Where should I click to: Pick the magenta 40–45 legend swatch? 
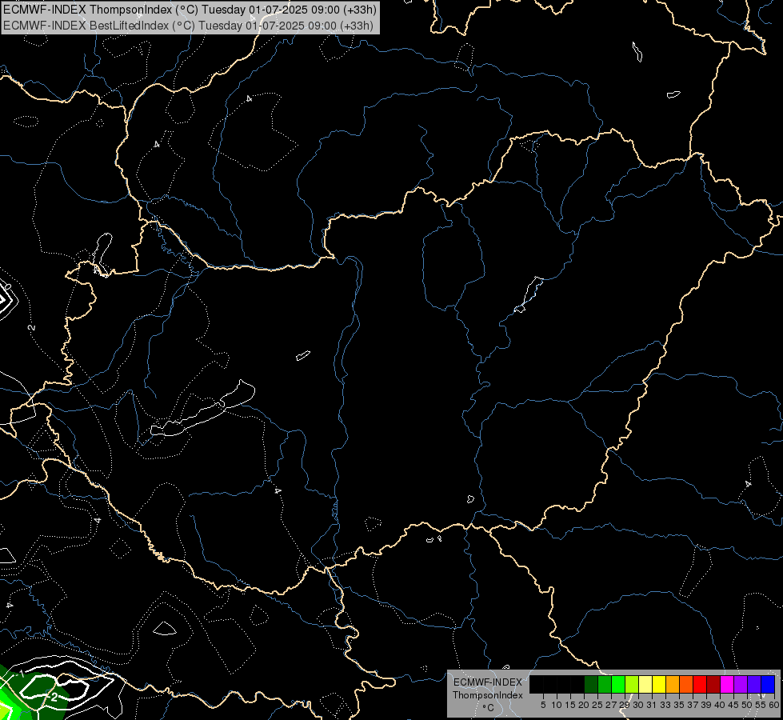point(727,684)
